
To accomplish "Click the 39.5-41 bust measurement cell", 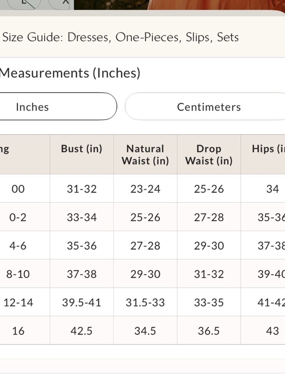I will (82, 302).
